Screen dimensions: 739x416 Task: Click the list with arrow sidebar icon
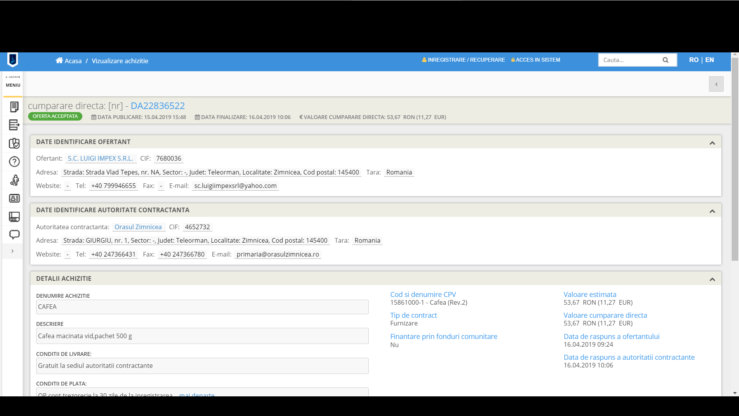click(x=14, y=125)
